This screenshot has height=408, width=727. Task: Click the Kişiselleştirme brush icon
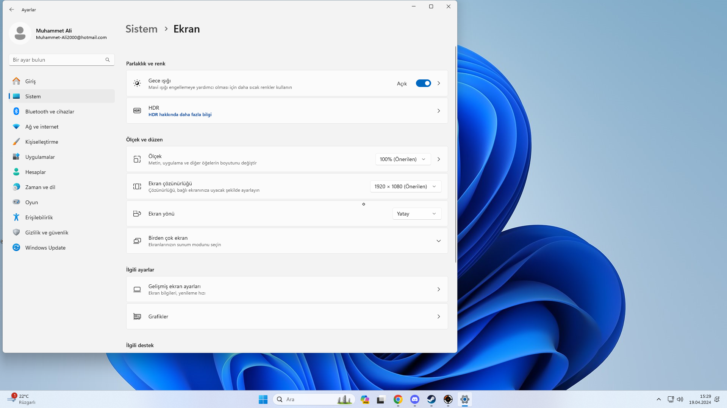(16, 141)
